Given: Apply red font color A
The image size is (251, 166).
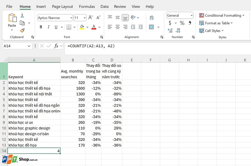Looking at the screenshot, I should pyautogui.click(x=94, y=27).
